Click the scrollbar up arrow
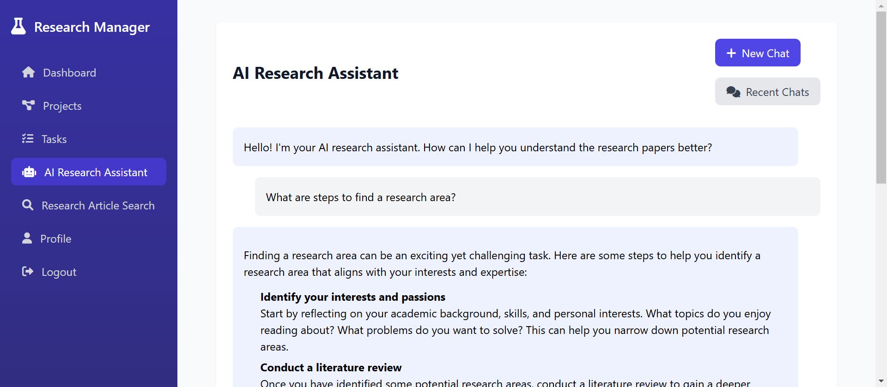 pos(882,6)
